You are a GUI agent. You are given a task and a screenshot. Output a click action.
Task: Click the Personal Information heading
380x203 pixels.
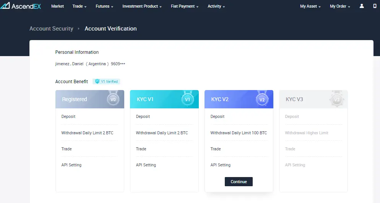pos(77,52)
